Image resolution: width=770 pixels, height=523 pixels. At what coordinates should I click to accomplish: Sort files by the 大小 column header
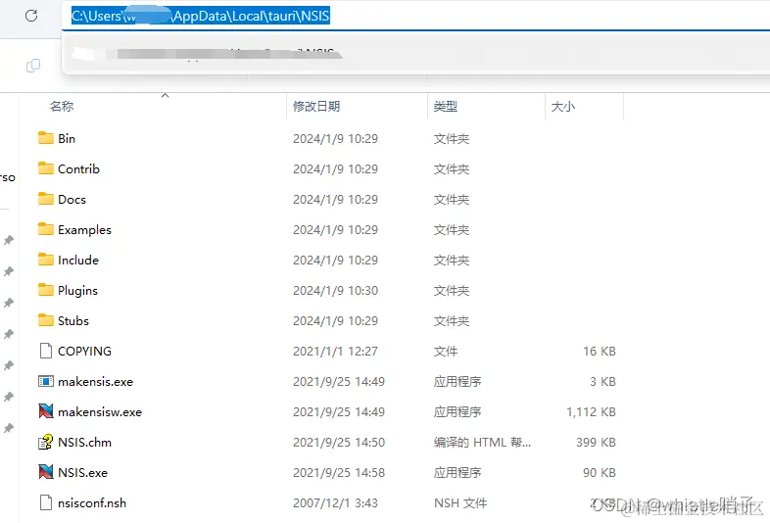562,106
